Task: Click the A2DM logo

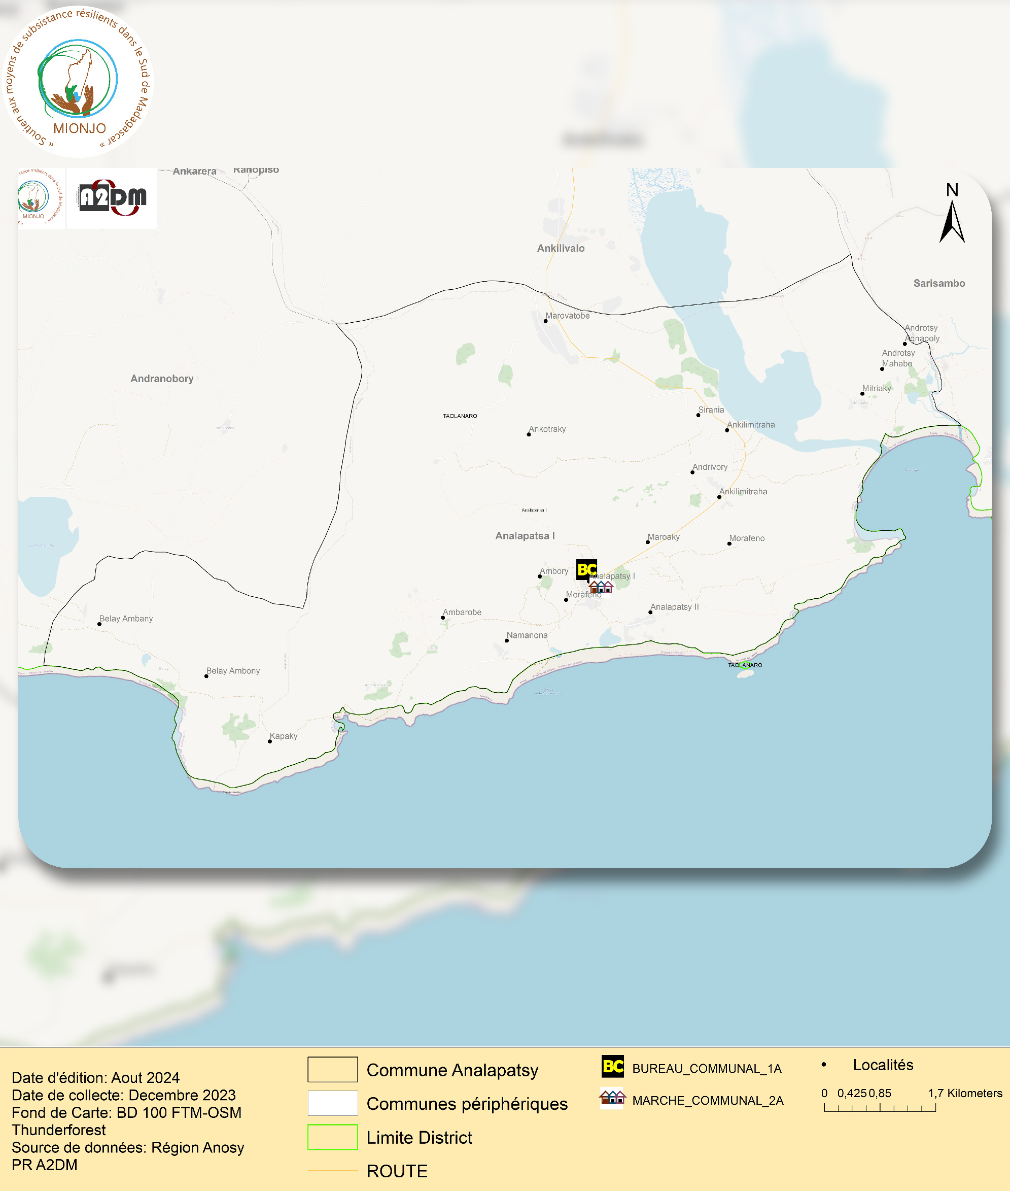Action: pyautogui.click(x=112, y=198)
